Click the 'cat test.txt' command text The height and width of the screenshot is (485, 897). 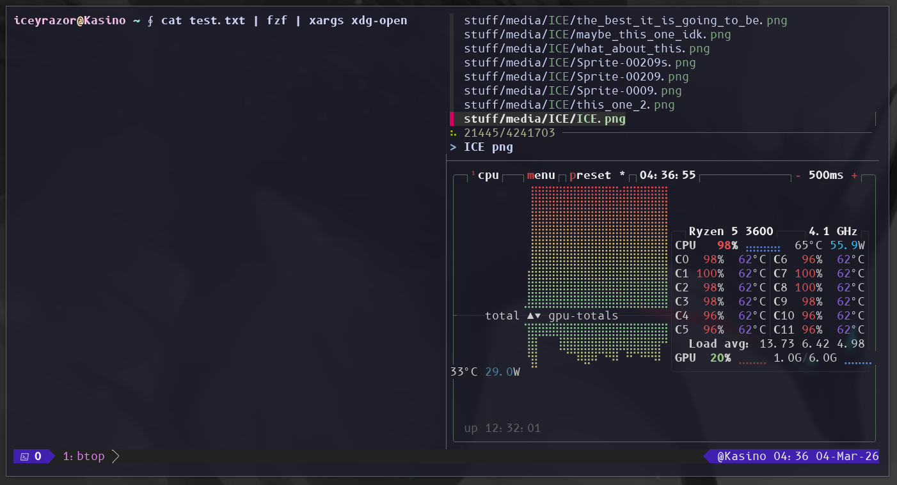[203, 20]
